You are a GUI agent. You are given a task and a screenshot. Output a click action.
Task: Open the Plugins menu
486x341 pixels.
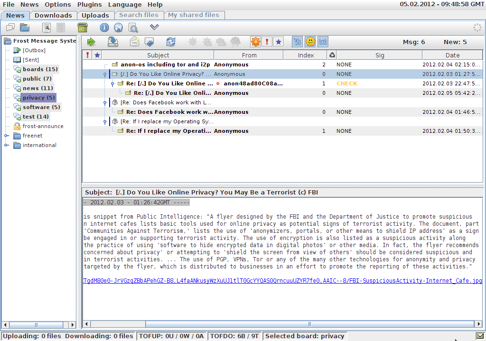tap(89, 4)
